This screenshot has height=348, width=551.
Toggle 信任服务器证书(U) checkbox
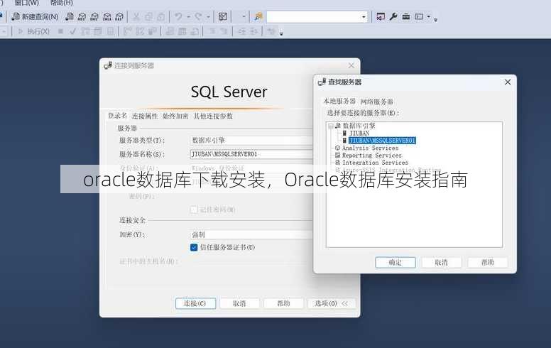click(x=194, y=247)
